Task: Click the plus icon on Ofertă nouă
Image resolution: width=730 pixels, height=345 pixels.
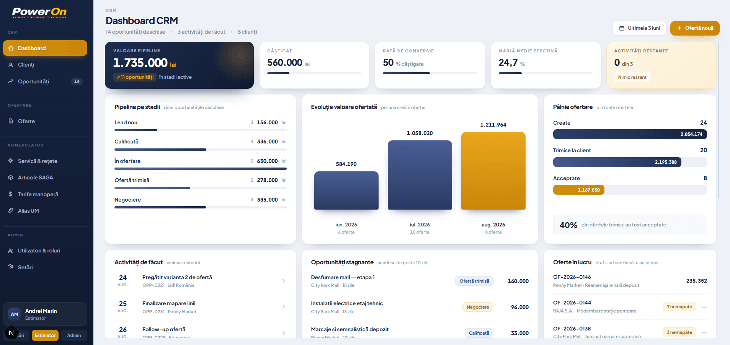Action: coord(679,28)
